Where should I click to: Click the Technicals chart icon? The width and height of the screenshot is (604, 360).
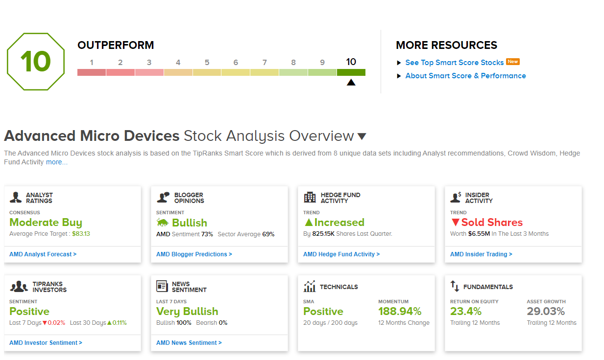coord(310,286)
